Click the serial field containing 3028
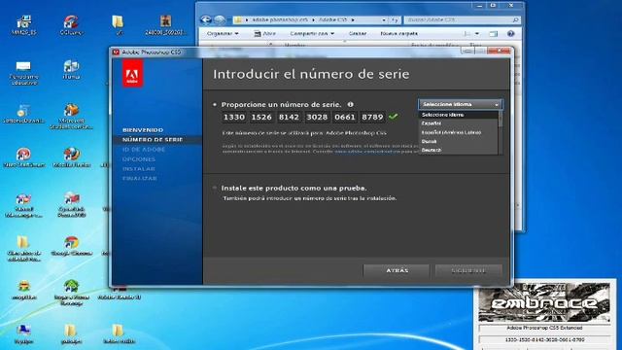 tap(317, 117)
